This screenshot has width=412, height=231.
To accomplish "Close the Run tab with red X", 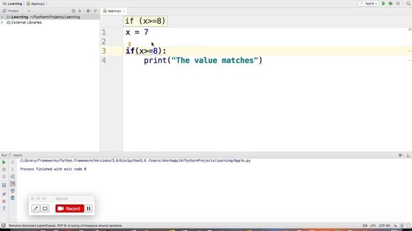I will coord(4,201).
